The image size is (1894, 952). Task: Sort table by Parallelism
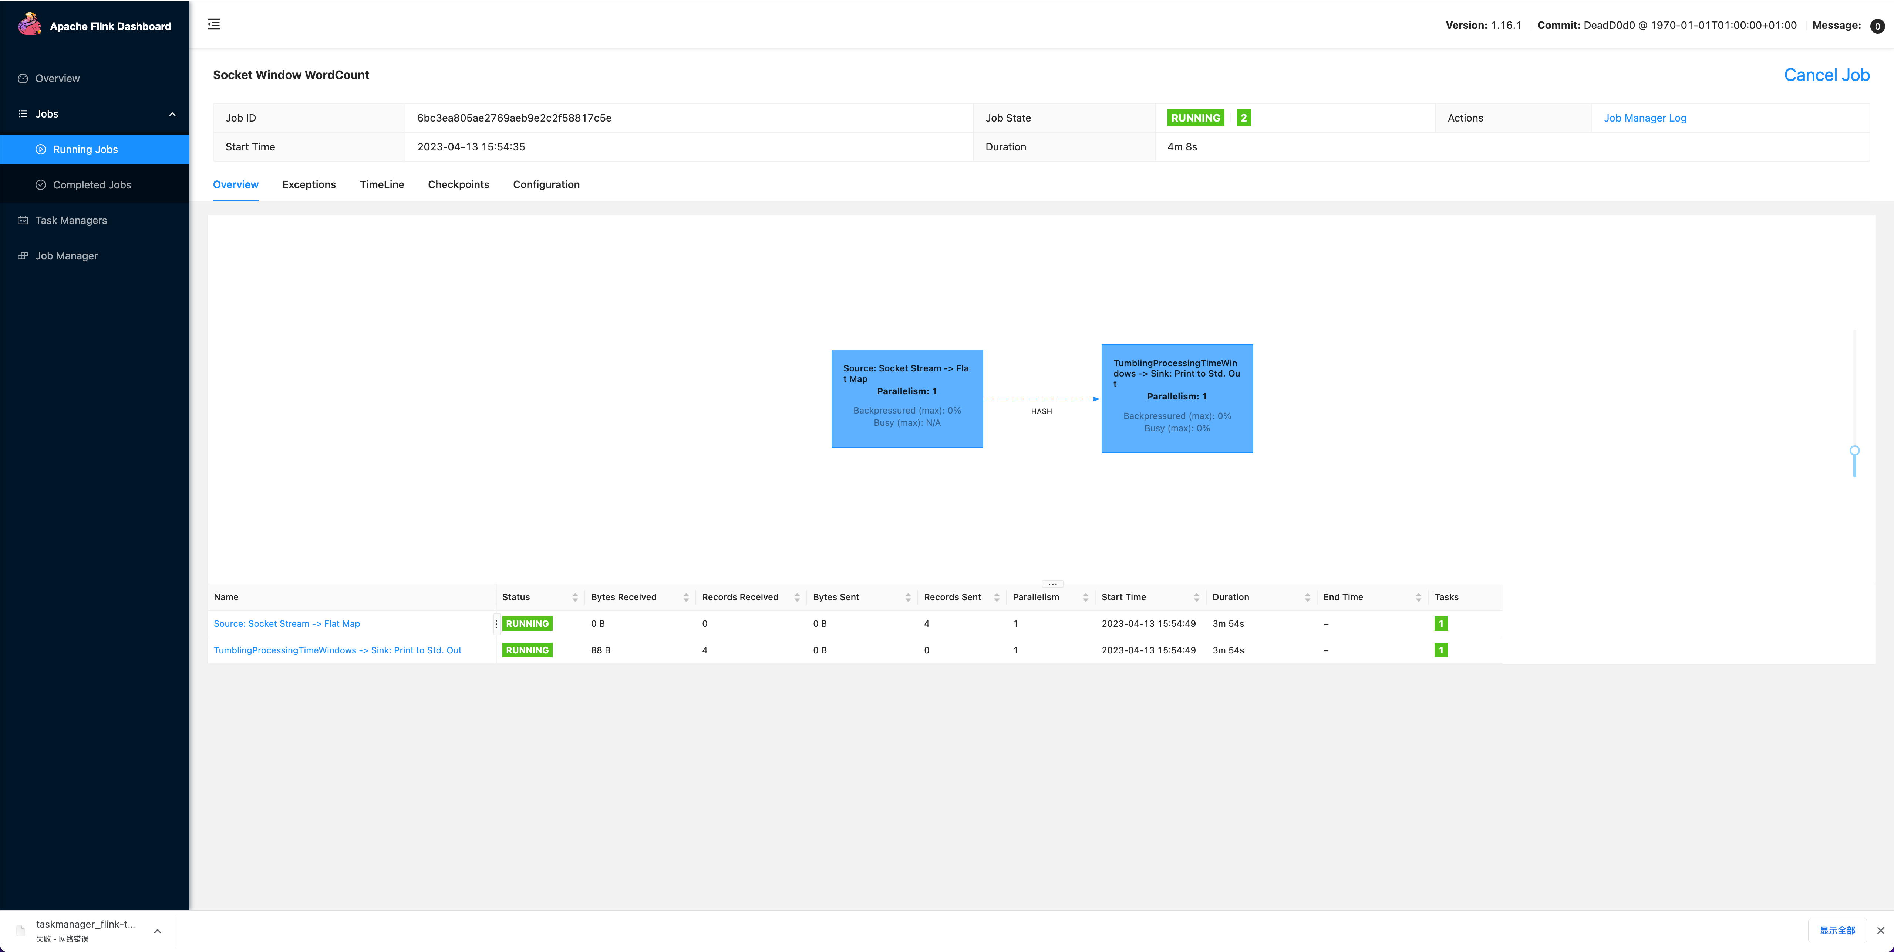[x=1085, y=597]
